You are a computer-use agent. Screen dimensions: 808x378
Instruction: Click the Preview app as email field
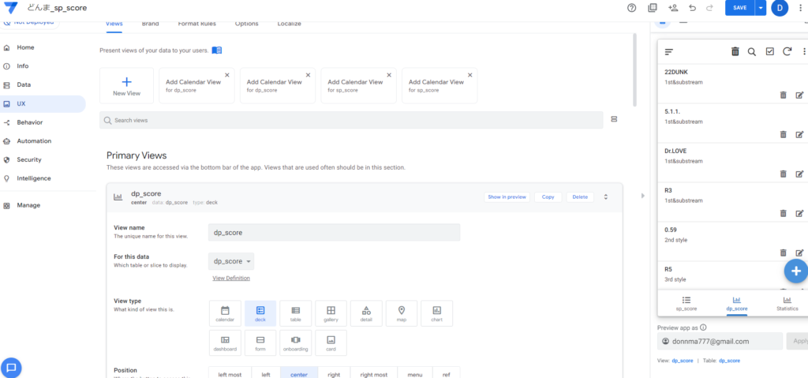pyautogui.click(x=720, y=341)
